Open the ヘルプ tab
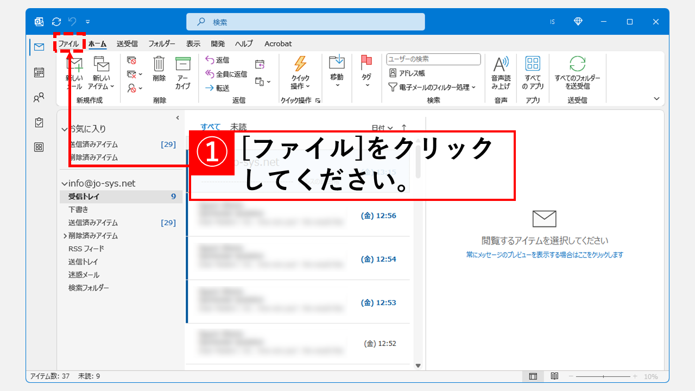Screen dimensions: 695x391 pos(244,43)
